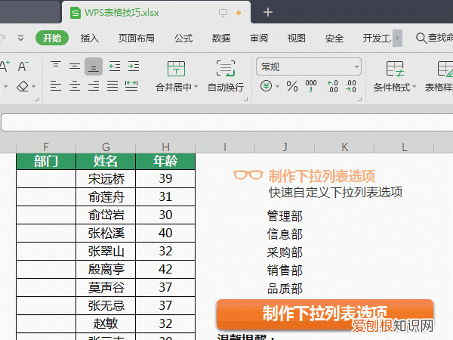
Task: Click the top align icon
Action: click(56, 65)
